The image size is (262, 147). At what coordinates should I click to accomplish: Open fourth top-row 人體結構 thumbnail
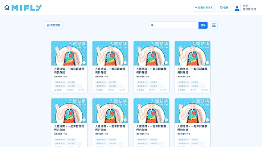click(192, 53)
